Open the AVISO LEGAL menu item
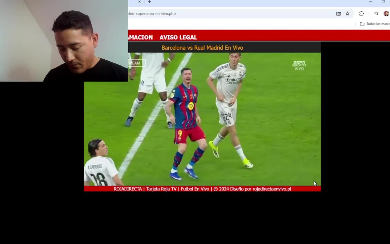 [178, 37]
